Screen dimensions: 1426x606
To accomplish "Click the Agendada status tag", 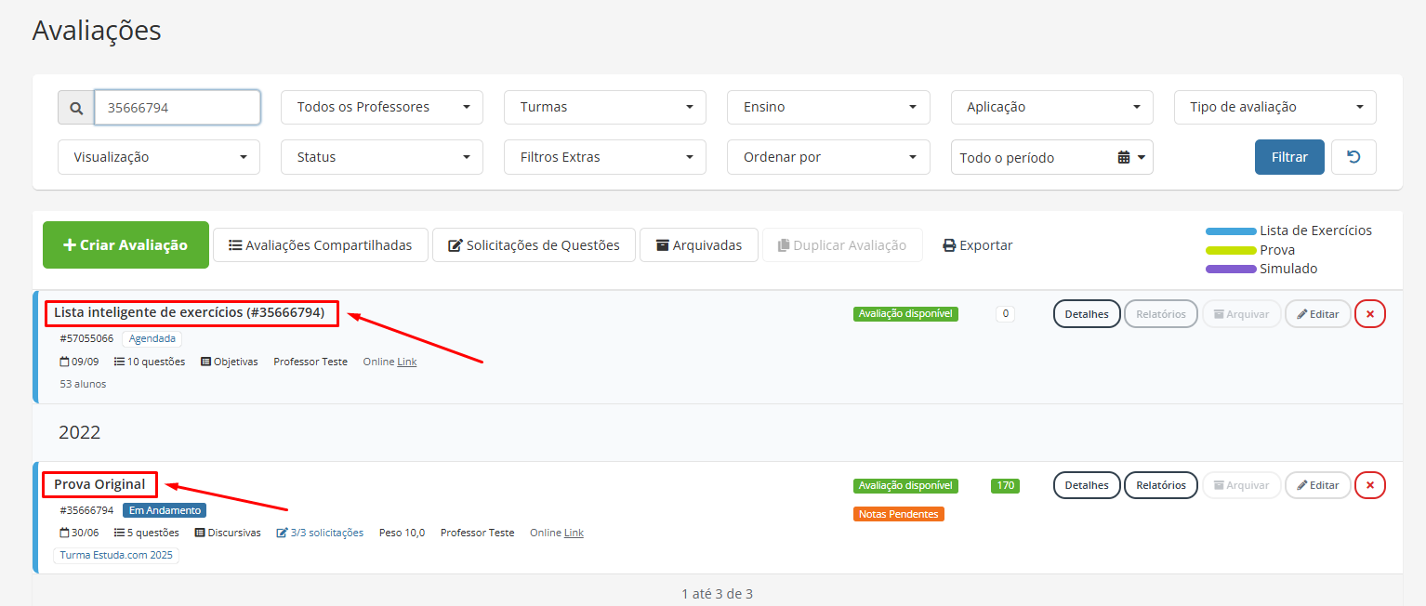I will 152,338.
